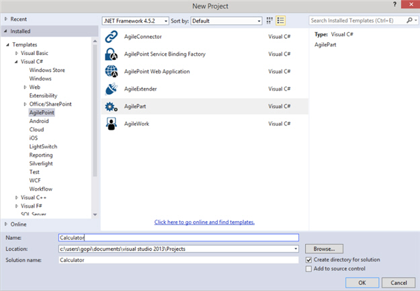Select the Reporting template category

click(41, 155)
